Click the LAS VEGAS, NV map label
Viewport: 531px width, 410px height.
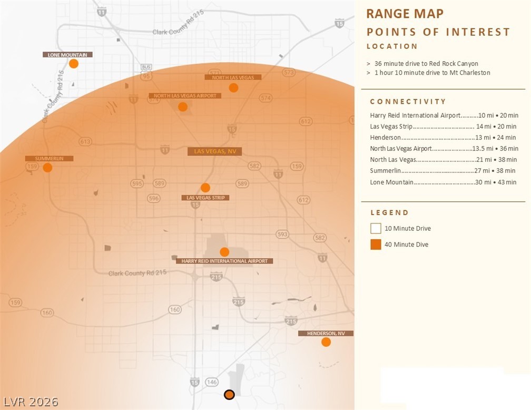click(214, 151)
